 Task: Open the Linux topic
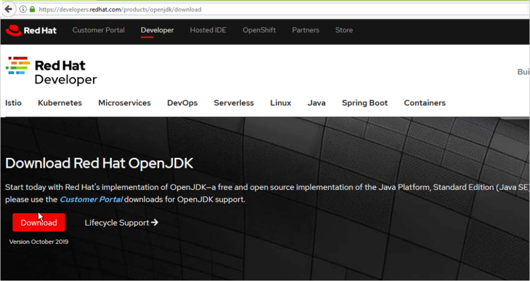click(x=280, y=103)
